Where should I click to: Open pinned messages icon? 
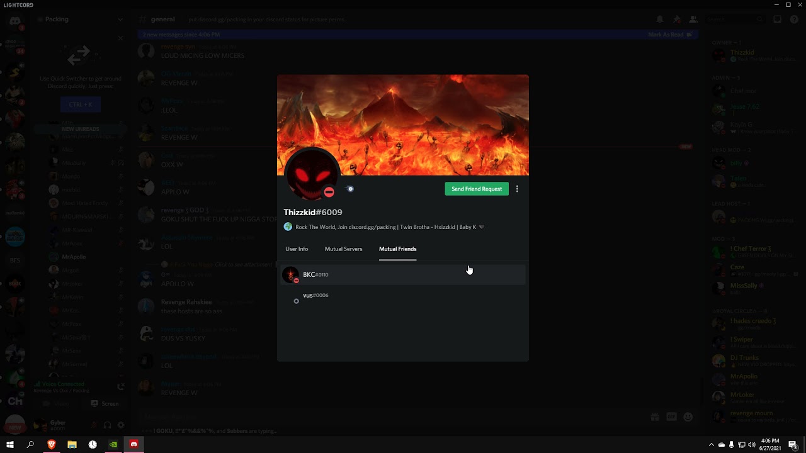(x=676, y=20)
